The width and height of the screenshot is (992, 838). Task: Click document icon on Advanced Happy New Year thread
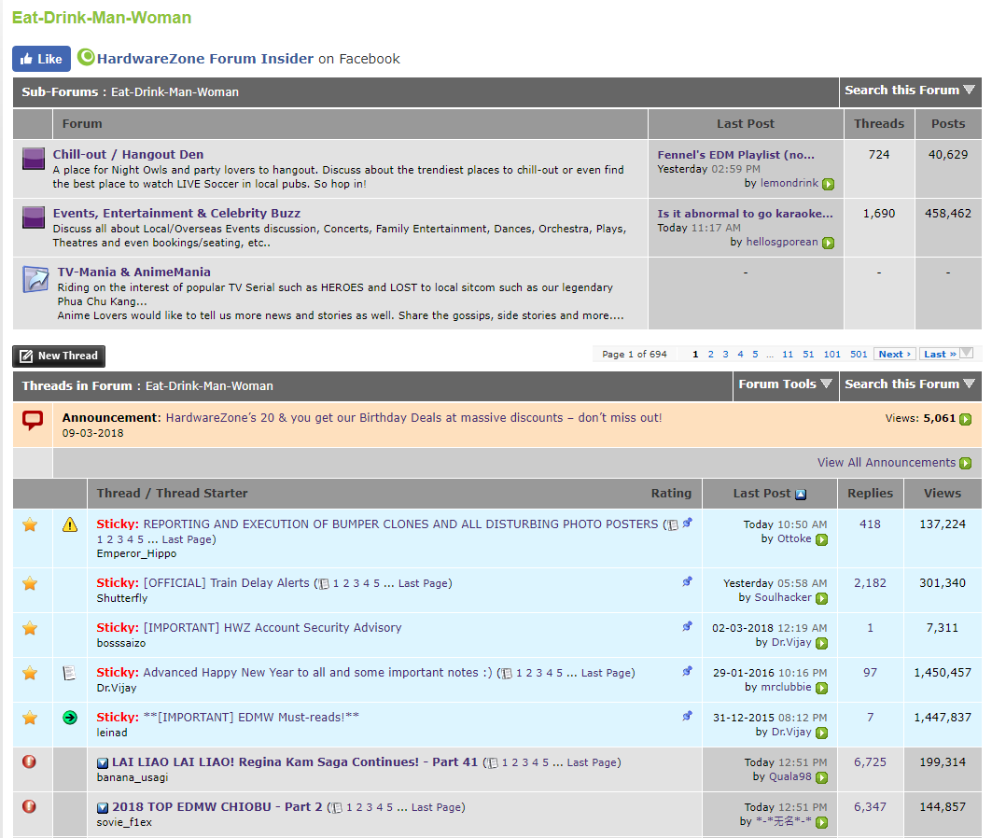coord(70,673)
